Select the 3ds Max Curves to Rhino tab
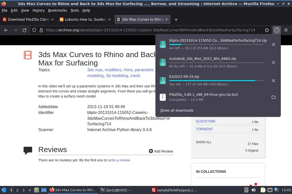The width and height of the screenshot is (292, 194). [142, 19]
